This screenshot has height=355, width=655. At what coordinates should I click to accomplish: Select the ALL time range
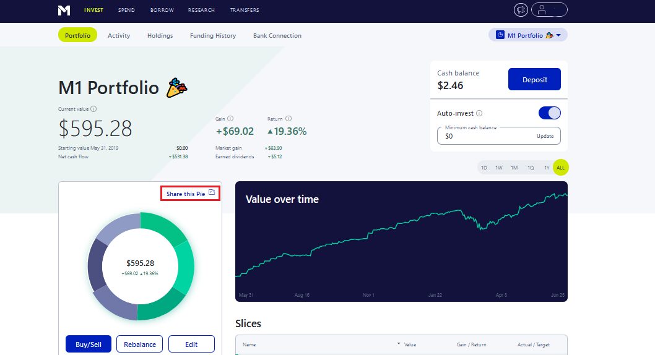(561, 168)
